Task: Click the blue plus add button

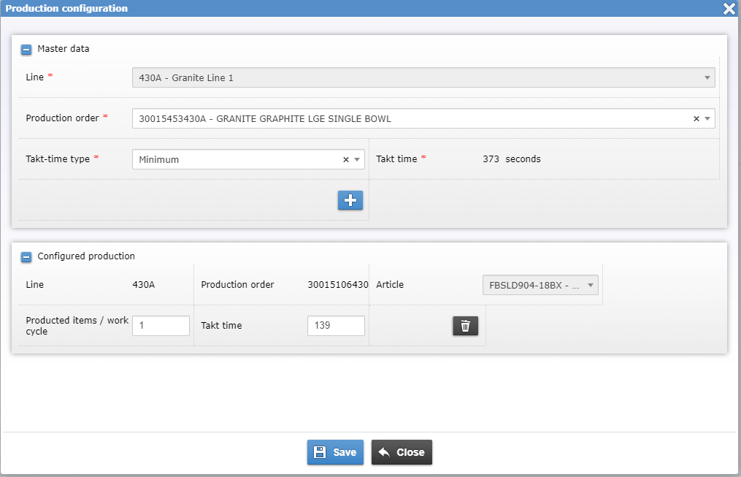Action: pyautogui.click(x=350, y=201)
